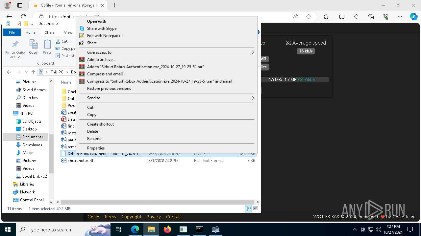Go back in Explorer navigation
Viewport: 421px width, 236px height.
click(9, 72)
